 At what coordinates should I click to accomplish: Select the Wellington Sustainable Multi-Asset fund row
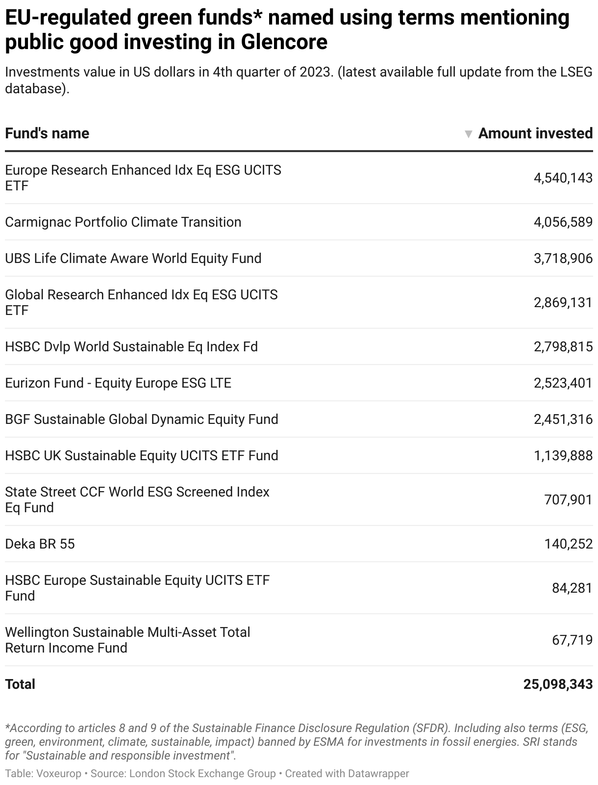[x=127, y=640]
